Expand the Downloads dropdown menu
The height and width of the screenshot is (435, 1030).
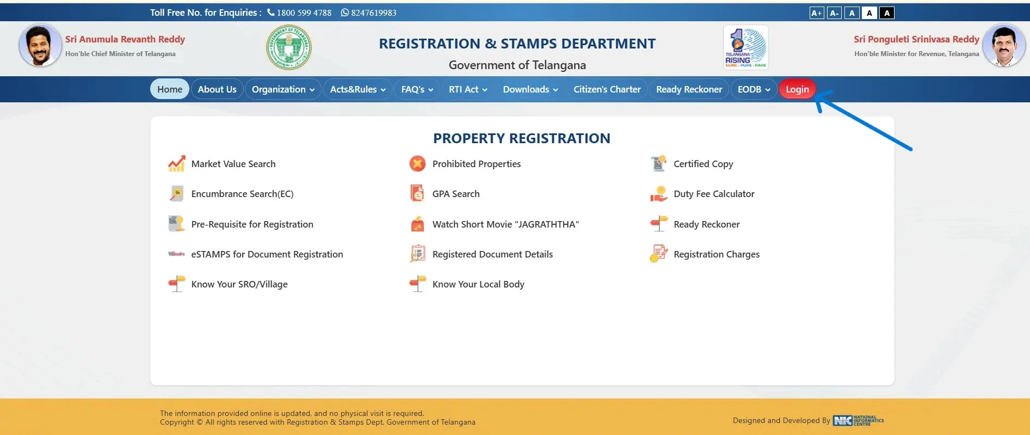(531, 89)
